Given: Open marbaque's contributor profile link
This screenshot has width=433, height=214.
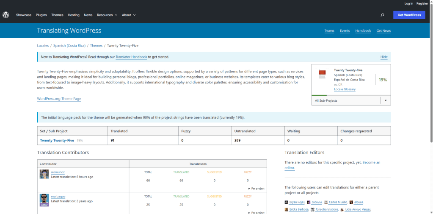Looking at the screenshot, I should (58, 196).
